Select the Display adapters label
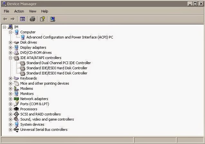 [33, 47]
